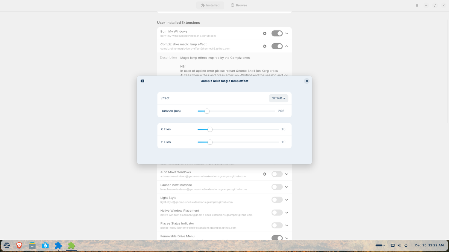Adjust the X Tiles slider
The height and width of the screenshot is (252, 449).
click(x=238, y=129)
